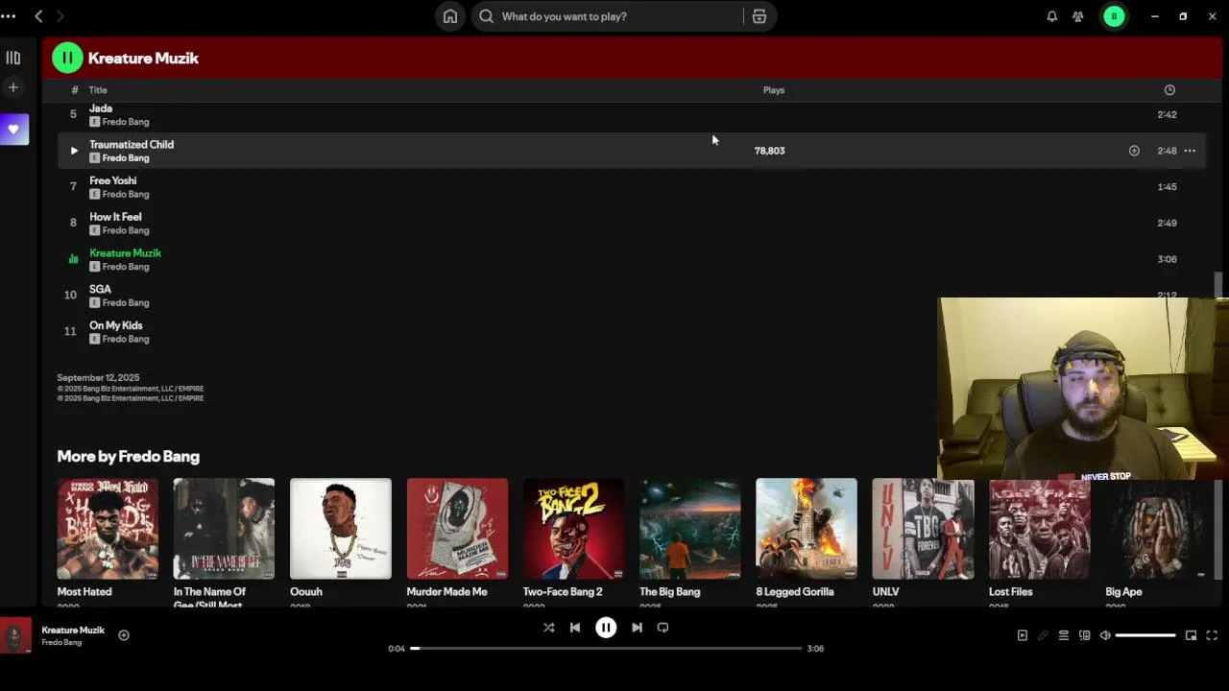
Task: Open the play queue icon
Action: (x=1064, y=635)
